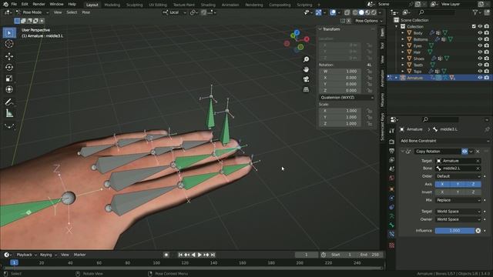Toggle Invert X button
This screenshot has width=493, height=277.
pos(442,192)
